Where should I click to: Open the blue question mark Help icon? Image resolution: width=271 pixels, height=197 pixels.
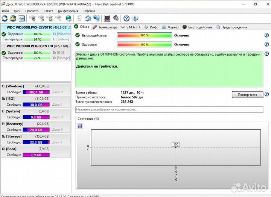pos(126,18)
